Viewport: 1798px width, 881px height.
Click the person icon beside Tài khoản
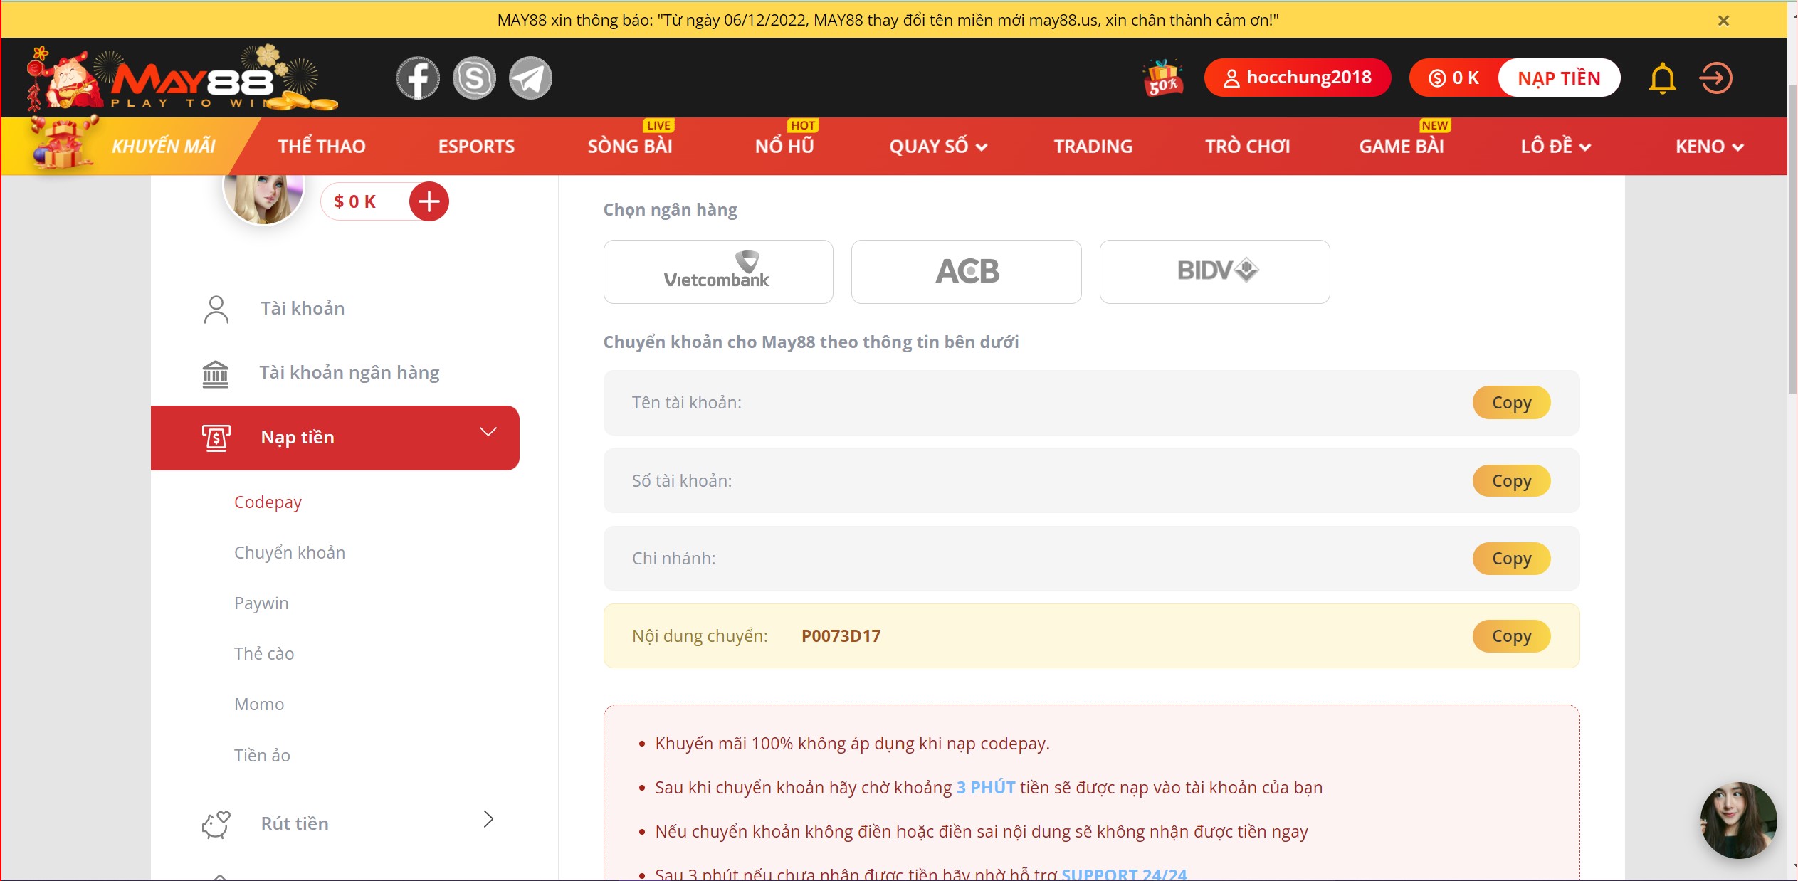point(216,310)
